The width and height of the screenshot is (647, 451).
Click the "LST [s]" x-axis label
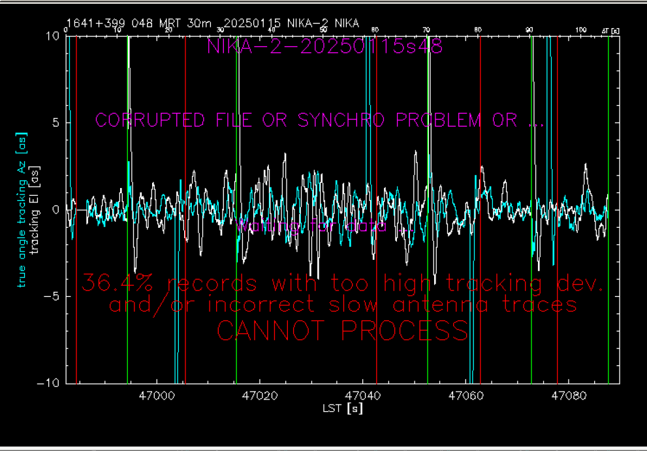tap(342, 409)
